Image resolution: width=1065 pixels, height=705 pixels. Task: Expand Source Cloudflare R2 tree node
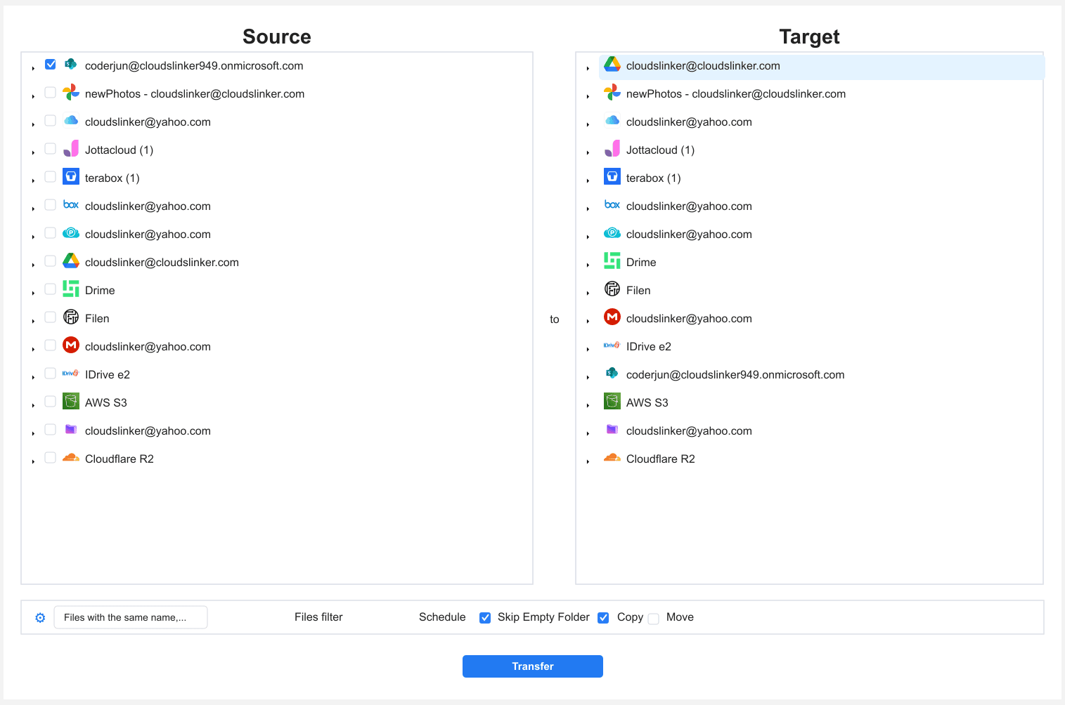[33, 461]
